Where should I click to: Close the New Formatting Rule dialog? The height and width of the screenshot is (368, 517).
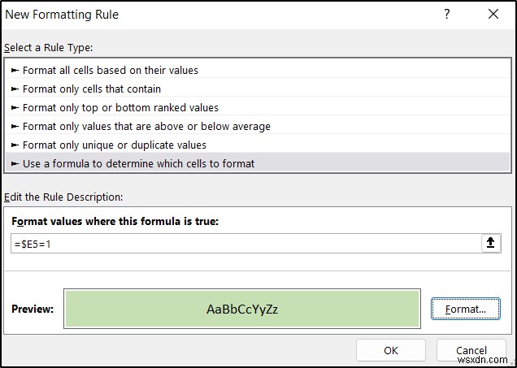493,15
